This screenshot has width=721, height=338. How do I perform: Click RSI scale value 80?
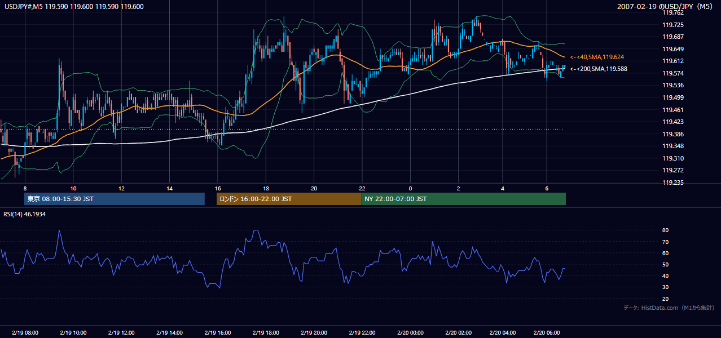tap(666, 230)
